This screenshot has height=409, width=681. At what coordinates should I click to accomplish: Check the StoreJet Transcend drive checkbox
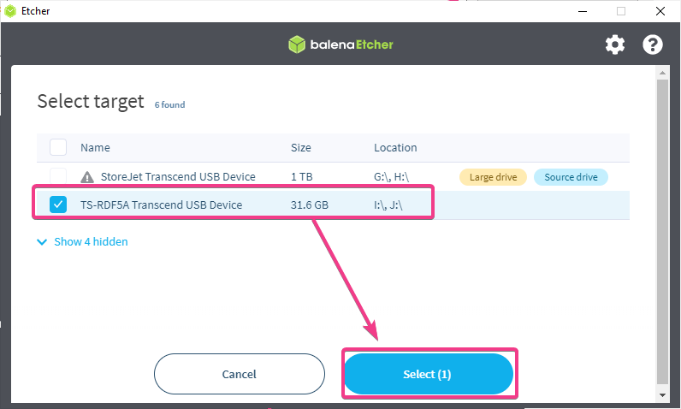tap(58, 177)
